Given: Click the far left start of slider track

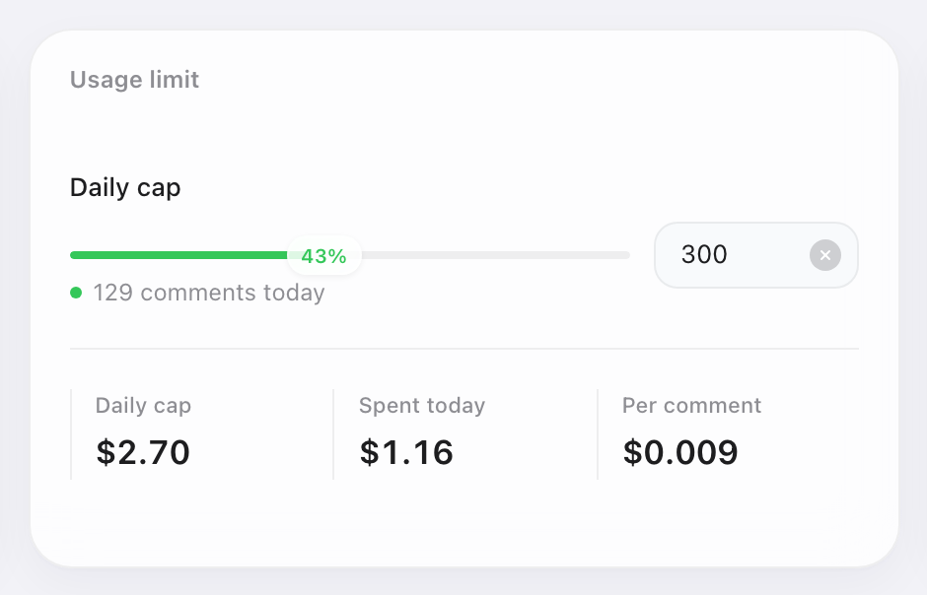Looking at the screenshot, I should click(x=73, y=255).
